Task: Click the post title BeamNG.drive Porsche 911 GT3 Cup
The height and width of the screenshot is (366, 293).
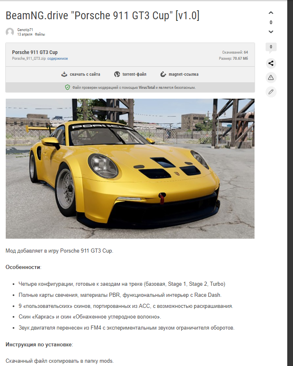Action: (x=102, y=16)
